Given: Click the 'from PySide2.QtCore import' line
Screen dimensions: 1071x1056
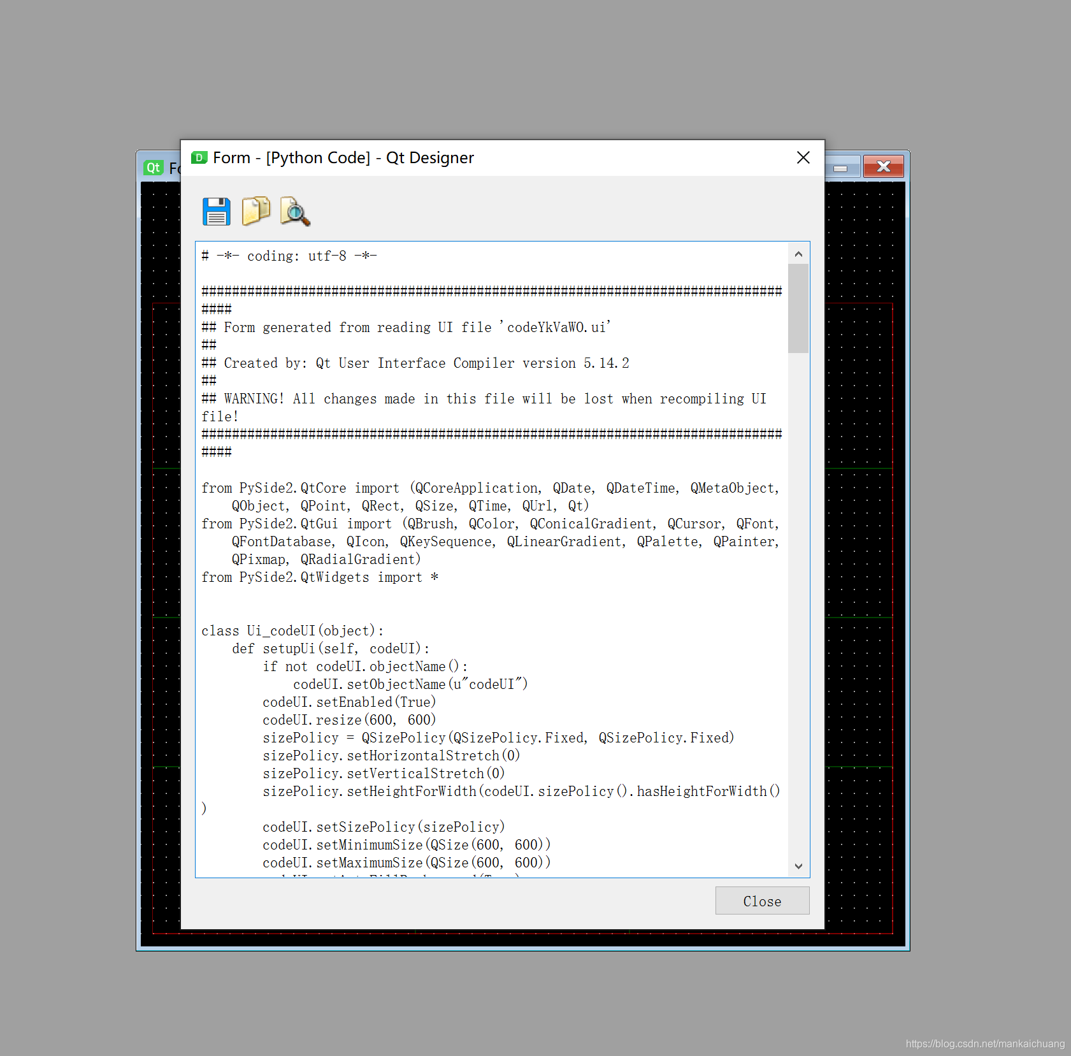Looking at the screenshot, I should (491, 488).
